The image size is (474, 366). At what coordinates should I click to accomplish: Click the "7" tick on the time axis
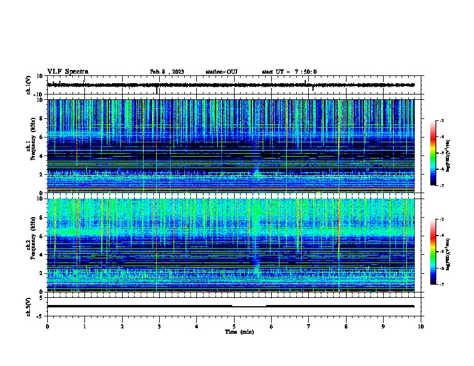point(309,327)
